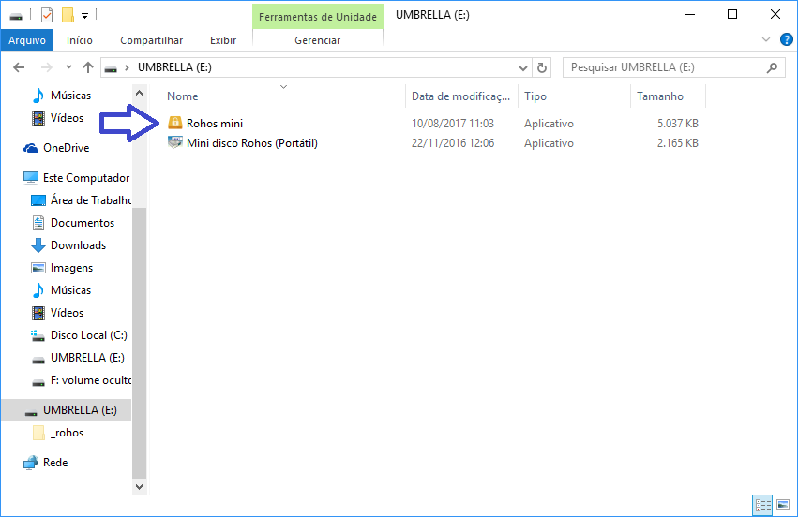Sort by Data de modificação column
Viewport: 798px width, 517px height.
coord(461,96)
